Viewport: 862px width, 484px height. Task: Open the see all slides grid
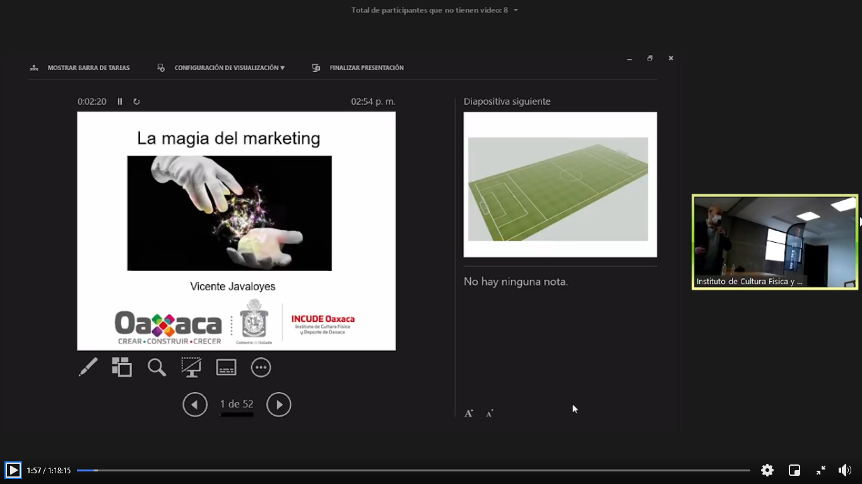[122, 367]
